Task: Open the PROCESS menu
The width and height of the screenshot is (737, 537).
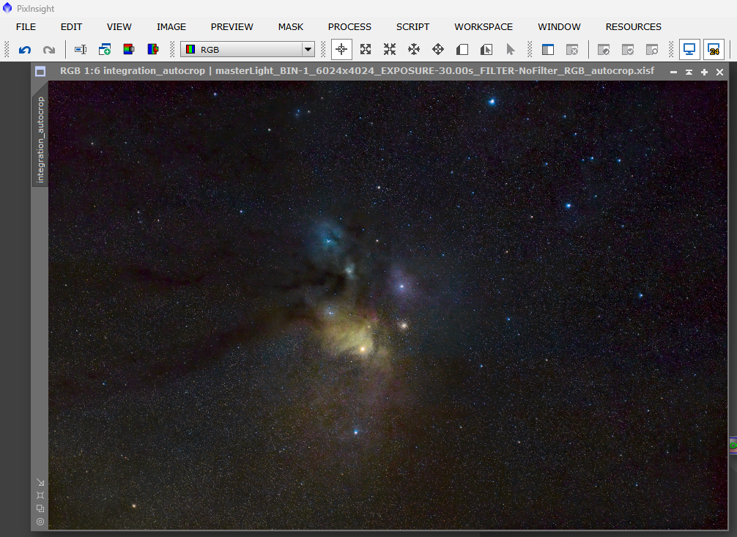Action: pyautogui.click(x=349, y=27)
